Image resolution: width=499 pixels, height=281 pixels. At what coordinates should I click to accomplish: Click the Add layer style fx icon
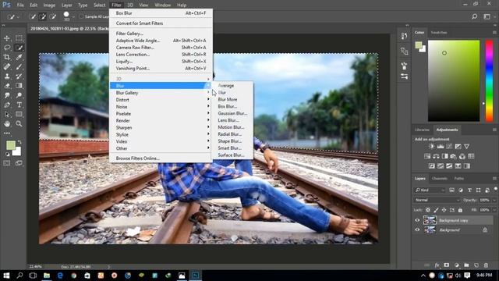click(437, 265)
